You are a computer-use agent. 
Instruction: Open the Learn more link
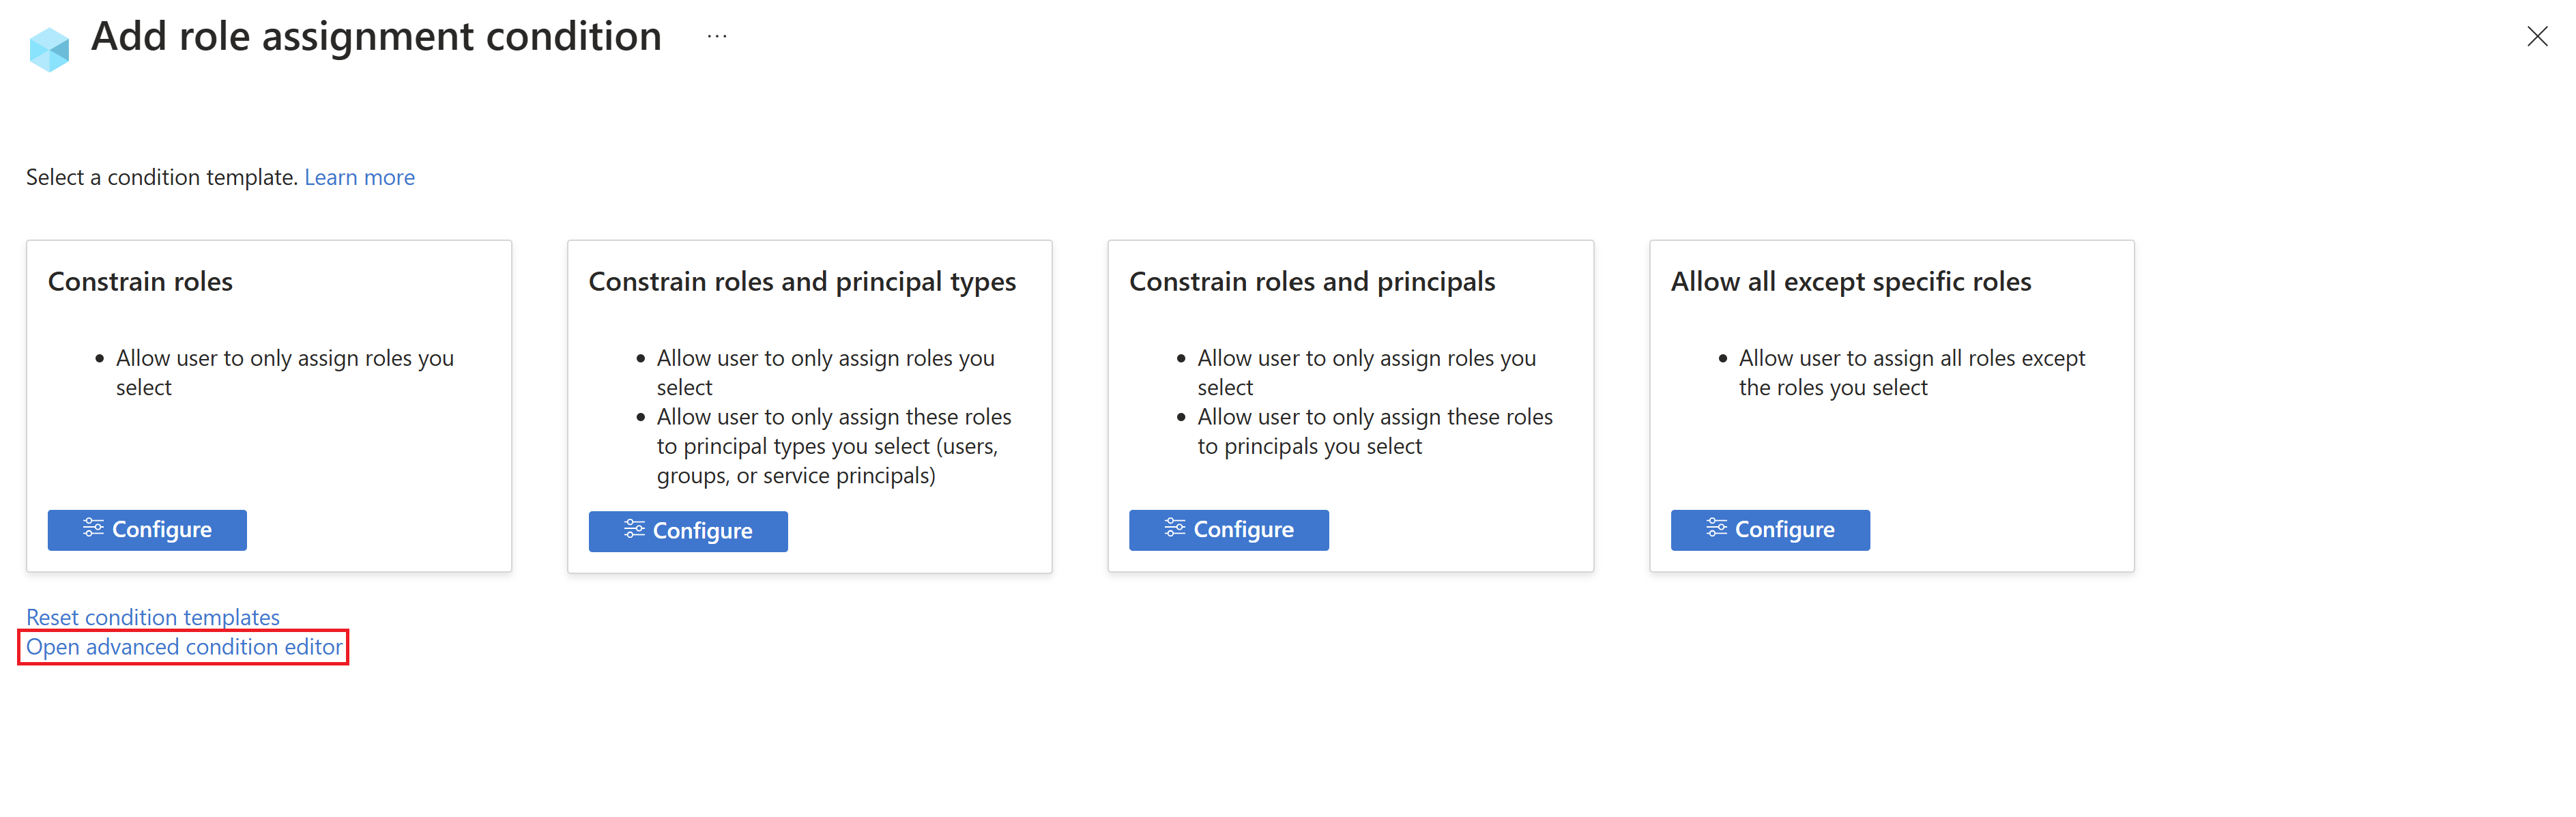359,177
